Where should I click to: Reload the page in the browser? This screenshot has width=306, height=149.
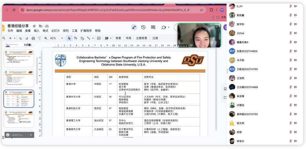coord(14,10)
